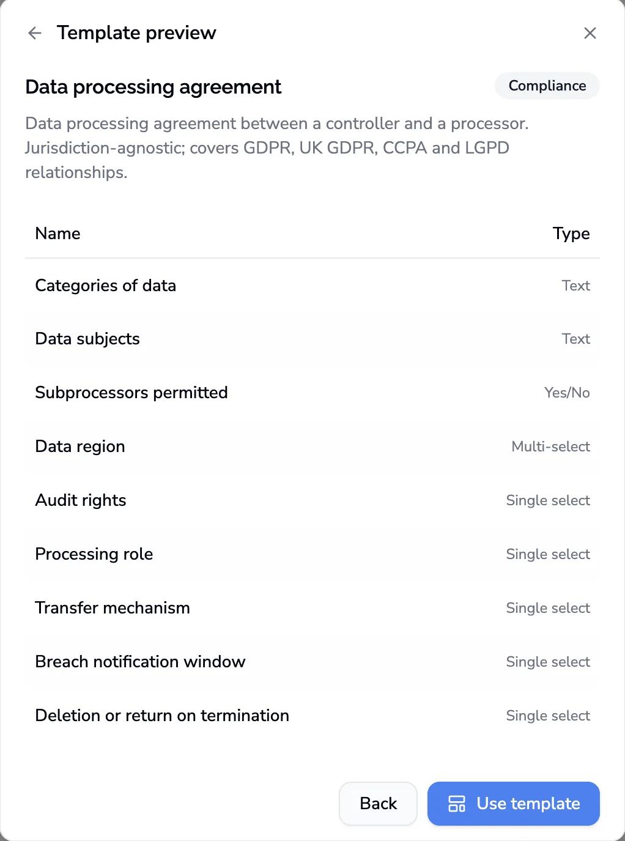Screen dimensions: 625x841
Task: Click the back arrow icon beside Template preview
Action: [35, 33]
